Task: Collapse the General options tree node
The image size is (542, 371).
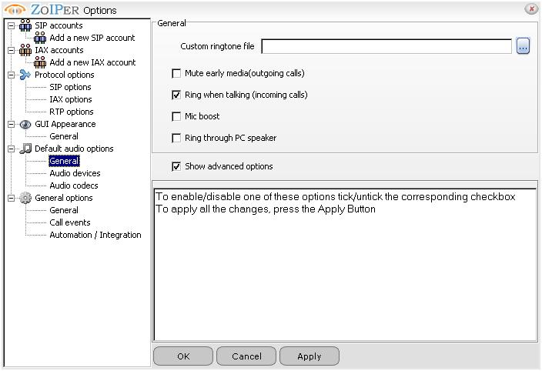Action: point(11,198)
